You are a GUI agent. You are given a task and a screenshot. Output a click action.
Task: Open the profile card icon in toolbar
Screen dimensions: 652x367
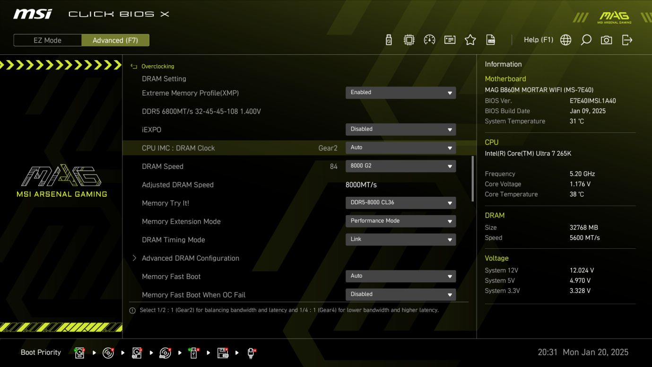click(450, 40)
